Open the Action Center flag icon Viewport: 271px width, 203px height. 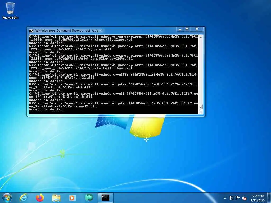click(238, 198)
